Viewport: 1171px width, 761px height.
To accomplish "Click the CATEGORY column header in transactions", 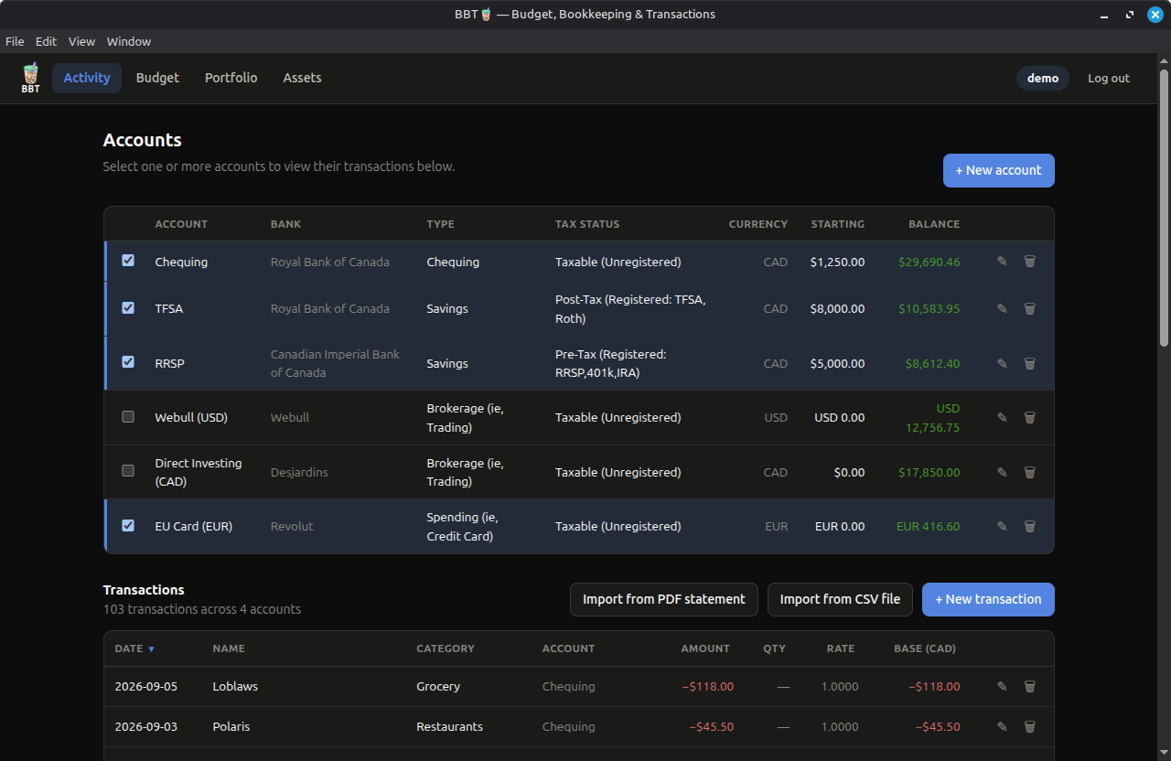I will click(x=446, y=648).
